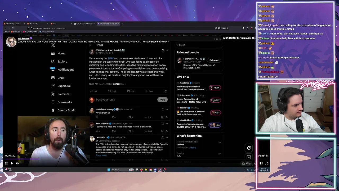Click the Following button for Kash Patel

tap(214, 60)
